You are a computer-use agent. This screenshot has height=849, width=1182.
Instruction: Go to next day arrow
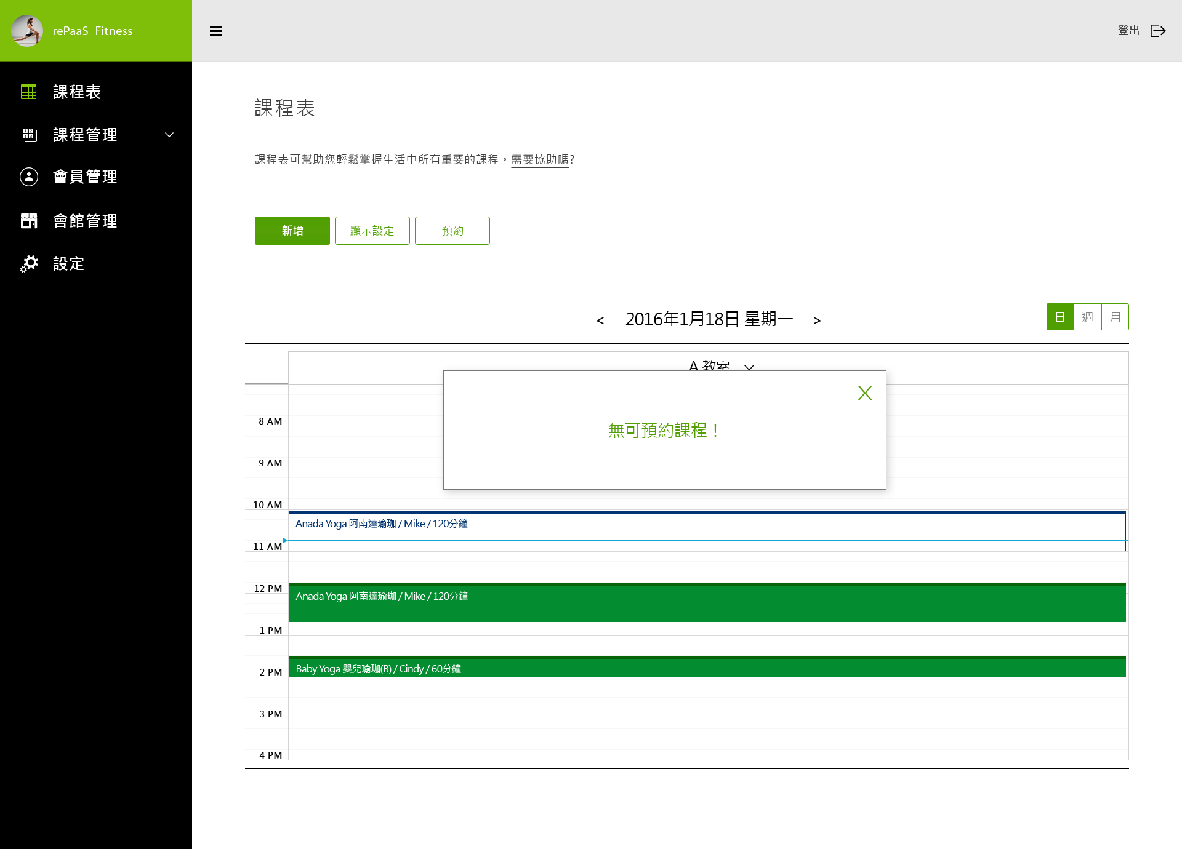817,320
